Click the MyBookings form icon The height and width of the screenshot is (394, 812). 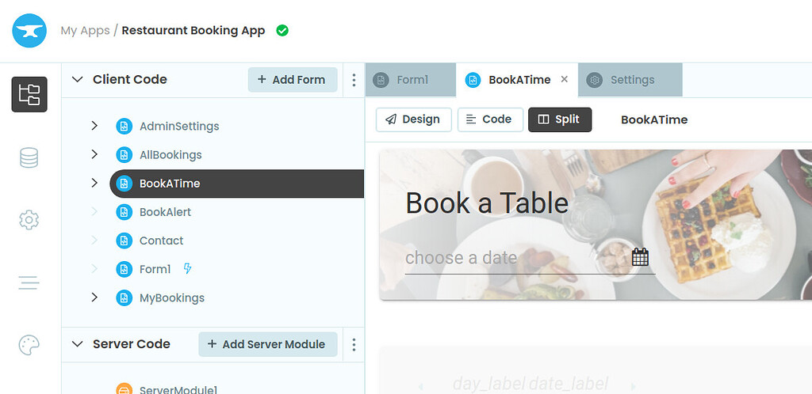tap(124, 298)
